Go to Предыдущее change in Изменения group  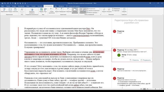pyautogui.click(x=116, y=9)
